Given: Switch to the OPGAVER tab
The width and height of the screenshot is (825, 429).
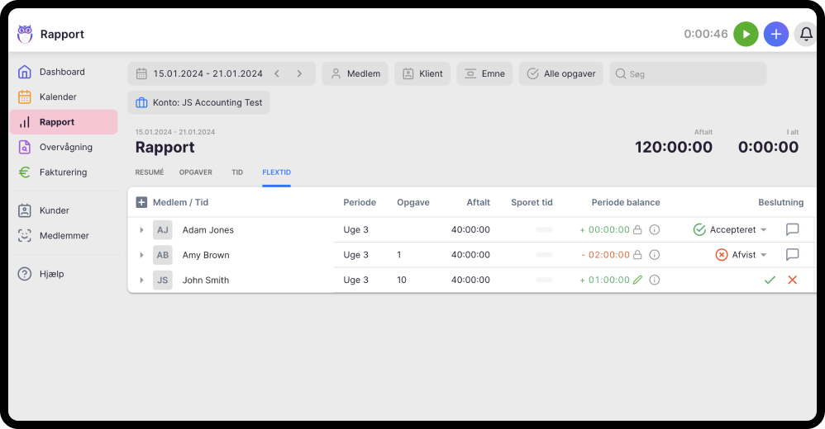Looking at the screenshot, I should click(196, 172).
